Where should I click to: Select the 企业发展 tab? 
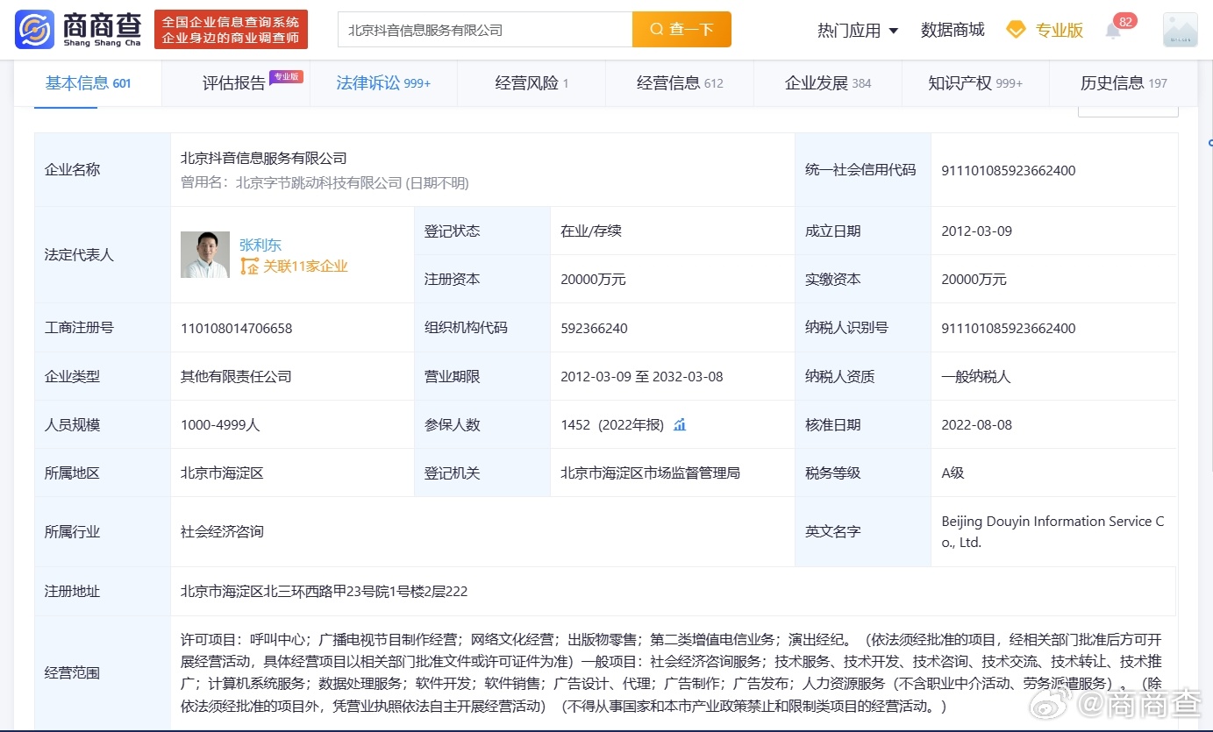click(x=828, y=83)
